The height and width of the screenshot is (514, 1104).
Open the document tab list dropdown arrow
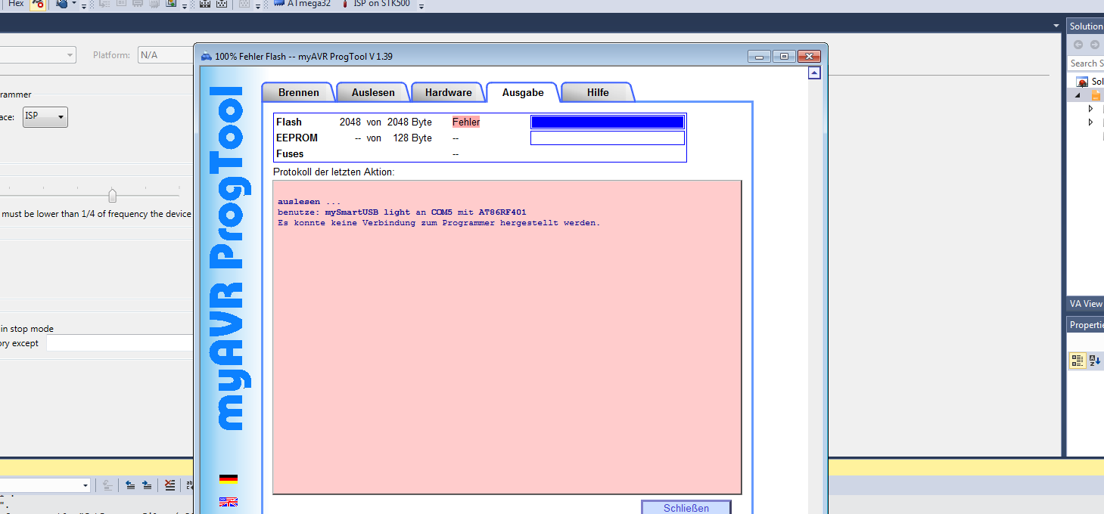click(x=1056, y=26)
